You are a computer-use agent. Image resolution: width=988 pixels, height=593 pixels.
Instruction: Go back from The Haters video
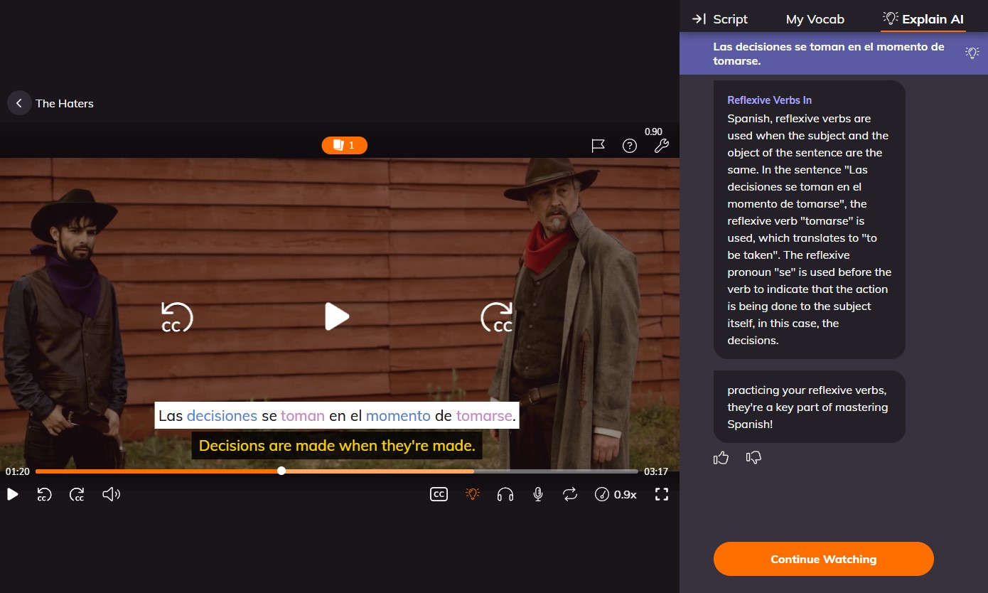point(19,103)
